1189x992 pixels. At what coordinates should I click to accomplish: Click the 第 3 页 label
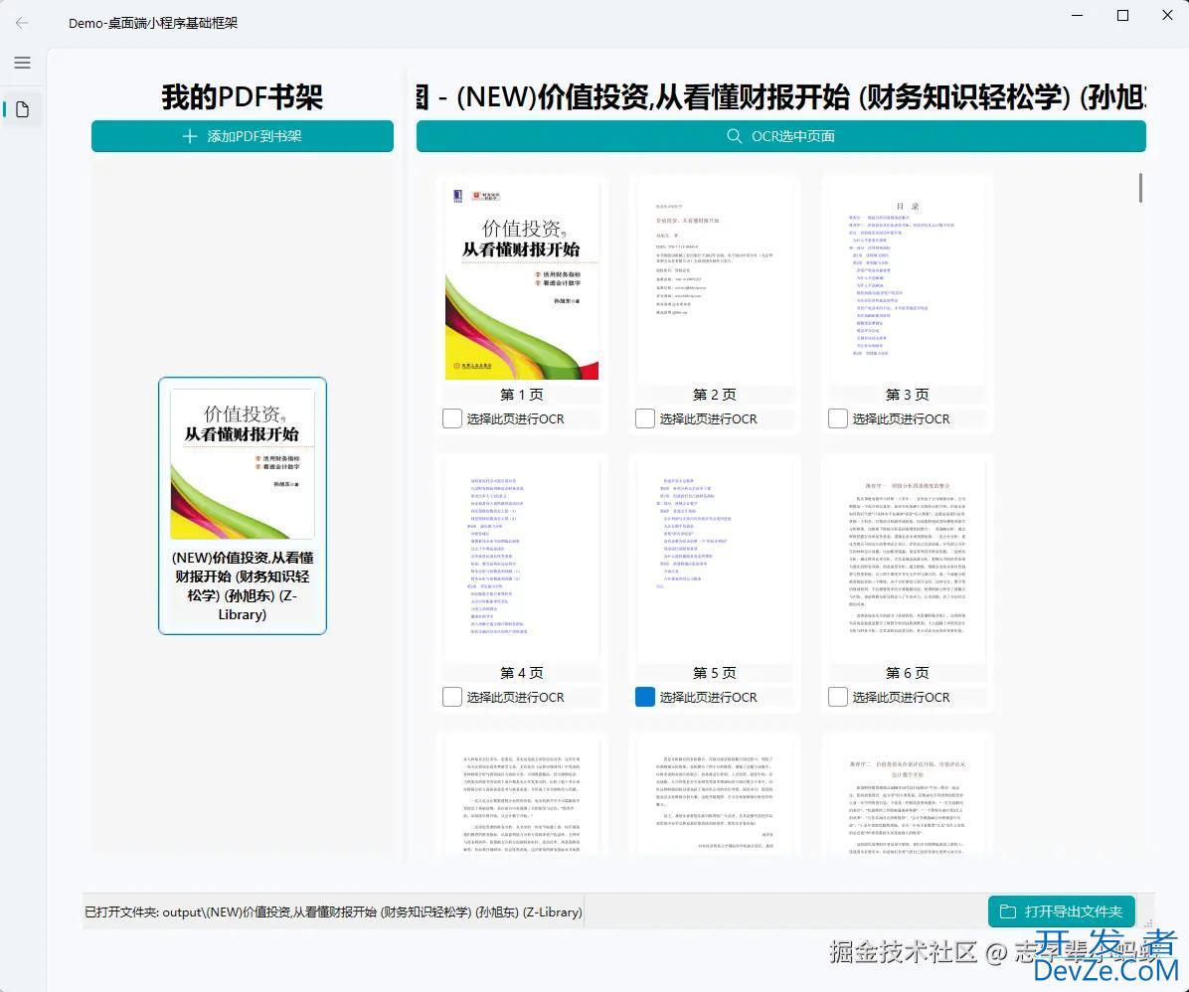[x=907, y=395]
